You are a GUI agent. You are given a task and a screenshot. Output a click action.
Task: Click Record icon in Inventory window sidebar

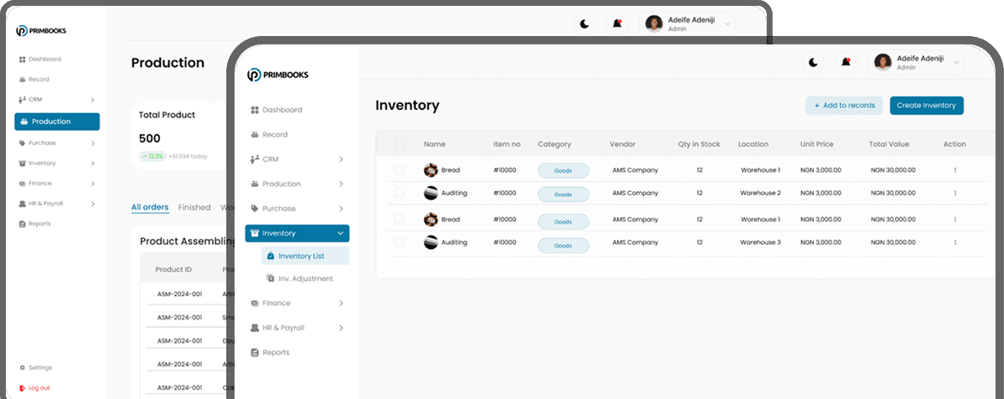254,134
